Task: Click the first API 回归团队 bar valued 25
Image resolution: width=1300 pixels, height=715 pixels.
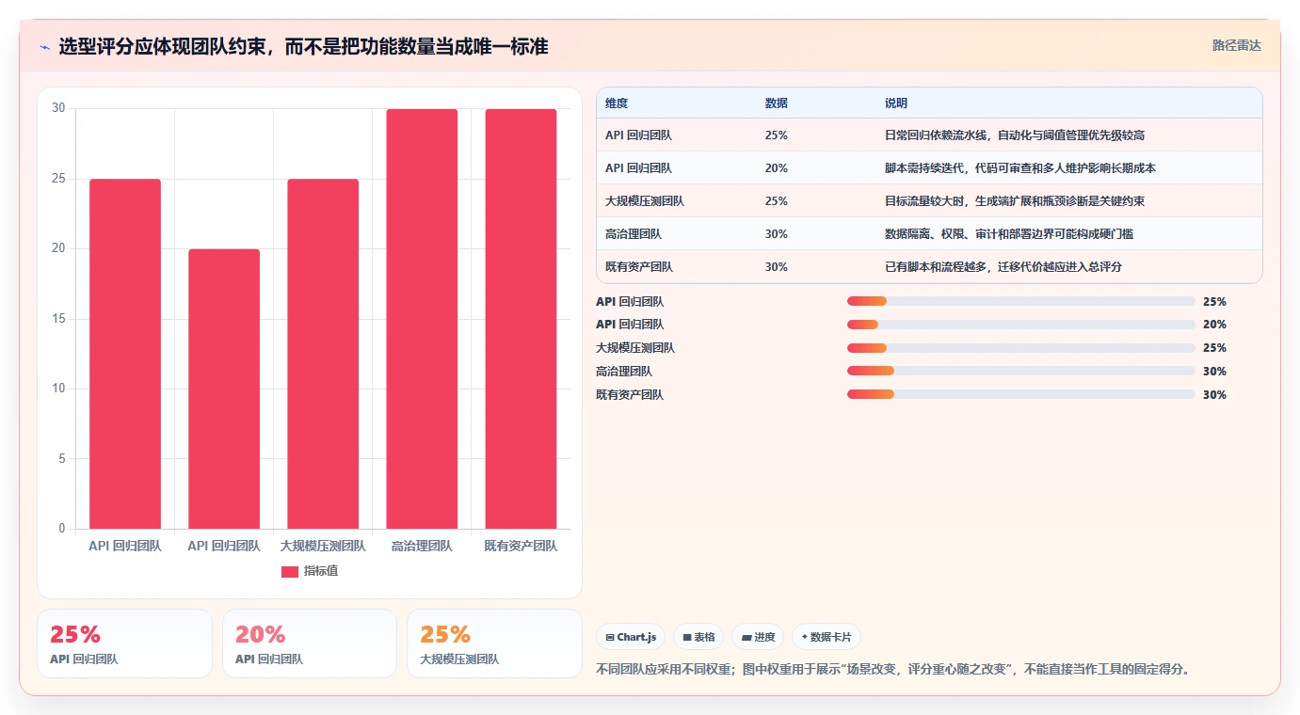Action: pyautogui.click(x=125, y=354)
